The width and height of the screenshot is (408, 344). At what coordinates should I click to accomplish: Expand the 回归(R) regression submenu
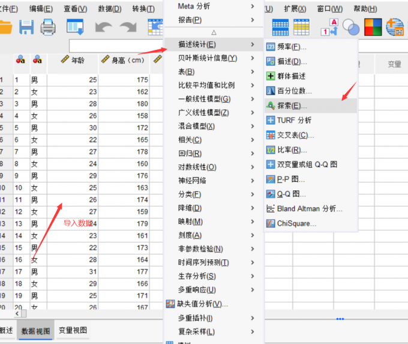tap(190, 154)
